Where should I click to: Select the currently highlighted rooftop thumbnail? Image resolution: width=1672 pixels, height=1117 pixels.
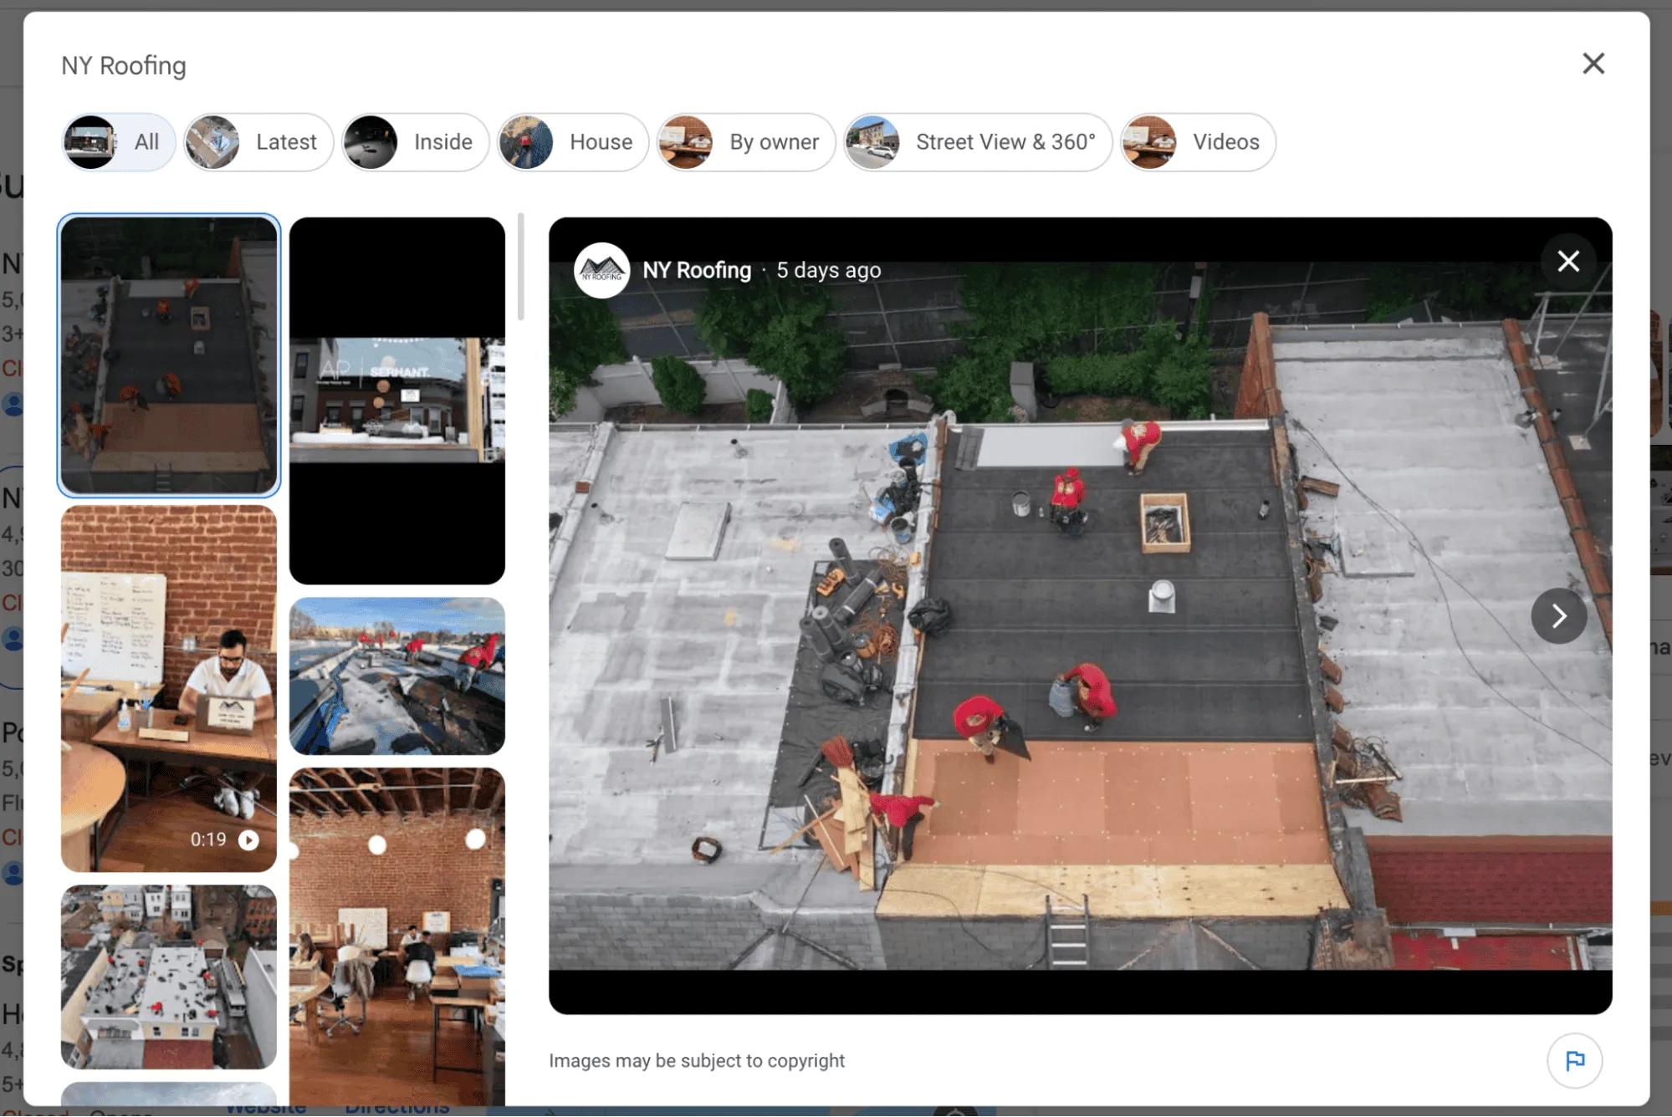pyautogui.click(x=168, y=355)
